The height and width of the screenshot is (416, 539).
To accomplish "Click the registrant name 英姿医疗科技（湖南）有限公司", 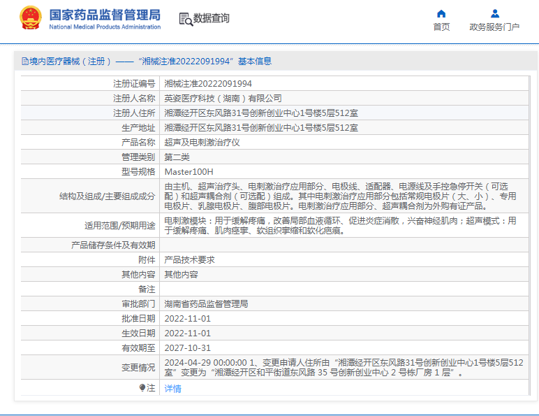I will click(x=223, y=99).
